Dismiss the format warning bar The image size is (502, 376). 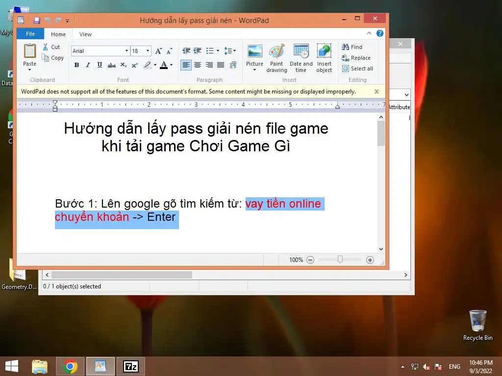tap(377, 92)
